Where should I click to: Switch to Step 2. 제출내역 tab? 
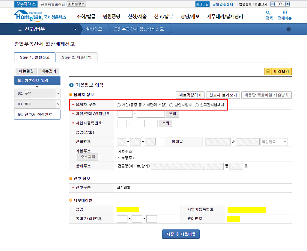pyautogui.click(x=76, y=57)
